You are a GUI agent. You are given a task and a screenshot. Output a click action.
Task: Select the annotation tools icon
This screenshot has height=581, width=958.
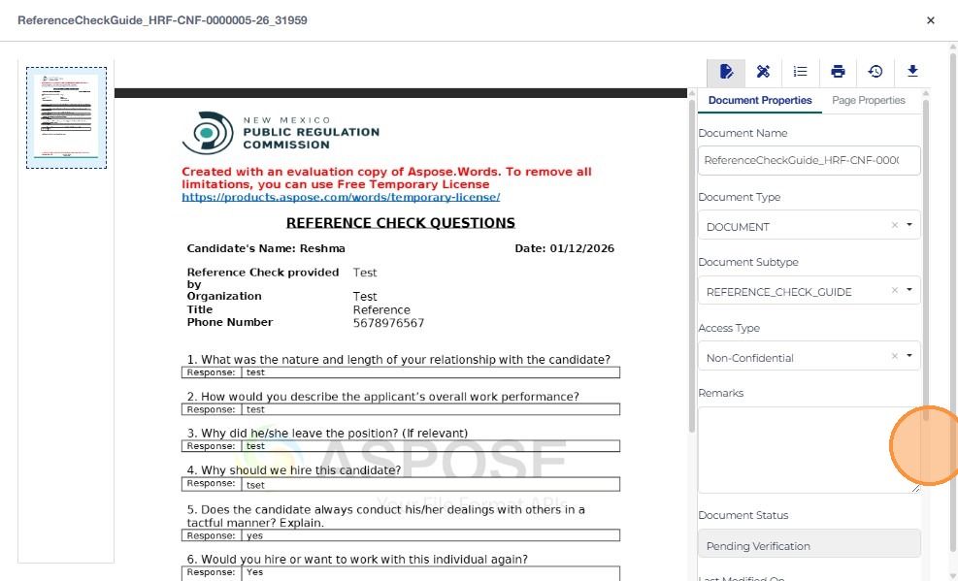click(763, 72)
